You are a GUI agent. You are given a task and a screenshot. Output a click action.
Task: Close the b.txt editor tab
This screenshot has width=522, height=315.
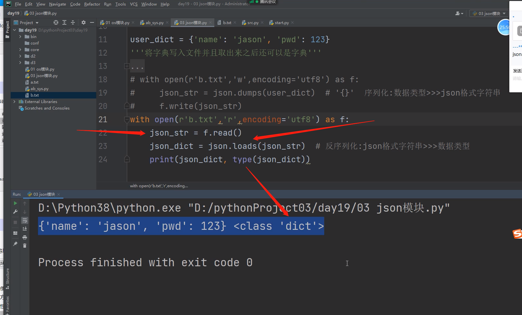pyautogui.click(x=234, y=23)
